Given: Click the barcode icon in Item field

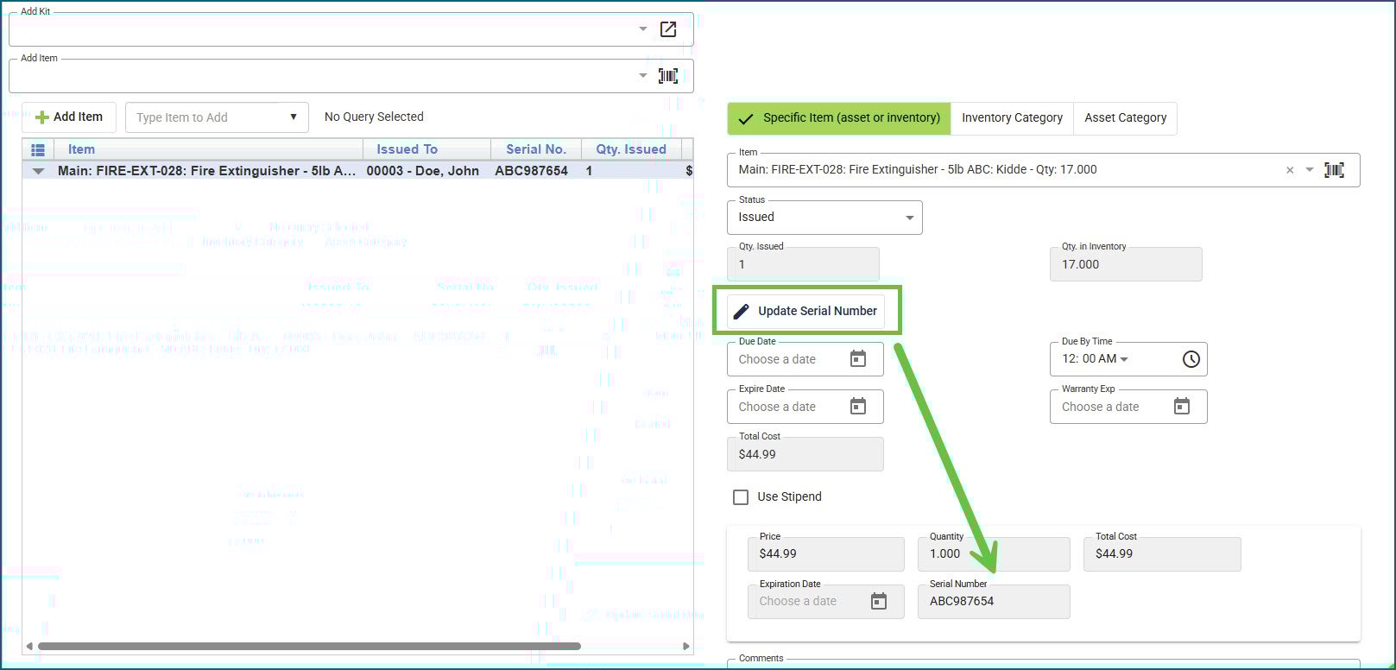Looking at the screenshot, I should click(x=1334, y=170).
